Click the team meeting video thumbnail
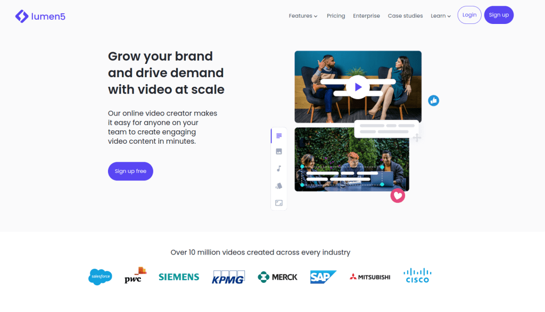 [352, 159]
